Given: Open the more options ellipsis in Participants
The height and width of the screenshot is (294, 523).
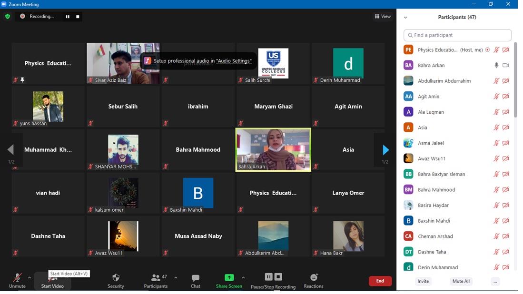Looking at the screenshot, I should click(x=495, y=281).
